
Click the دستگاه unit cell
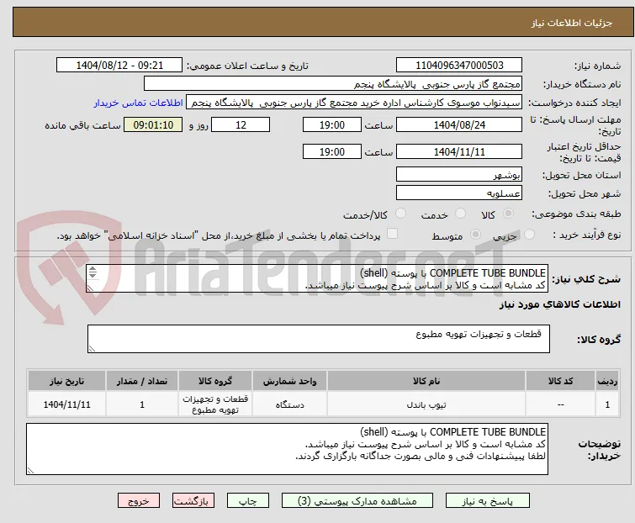click(289, 404)
